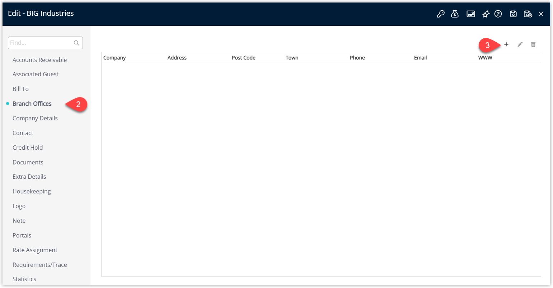
Task: Click the Post Code column header
Action: 244,58
